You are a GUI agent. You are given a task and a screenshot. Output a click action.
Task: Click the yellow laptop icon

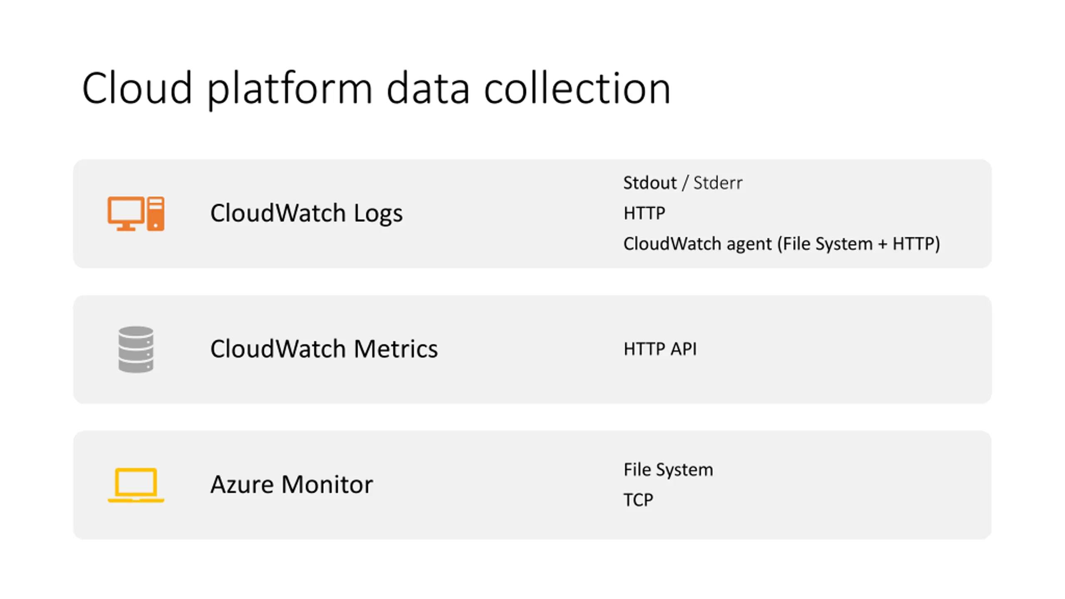pos(136,485)
